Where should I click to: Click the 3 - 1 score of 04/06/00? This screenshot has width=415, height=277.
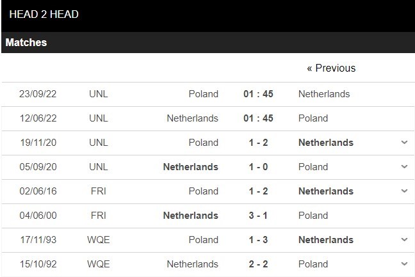coord(258,216)
